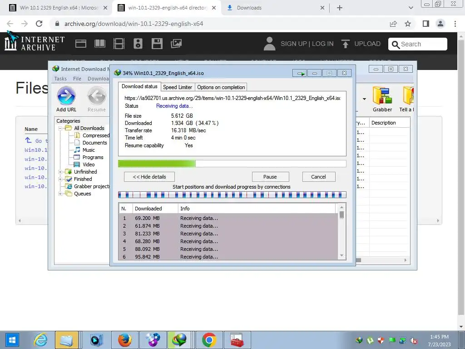Cancel the download
Image resolution: width=465 pixels, height=349 pixels.
[318, 177]
